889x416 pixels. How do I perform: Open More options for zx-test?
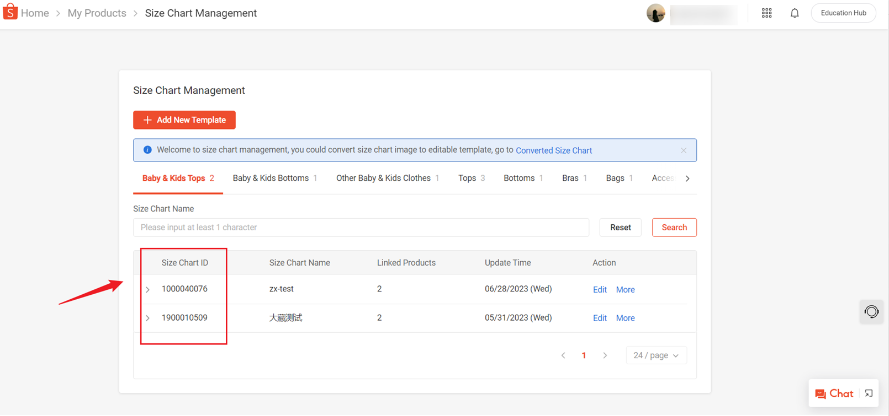tap(625, 290)
